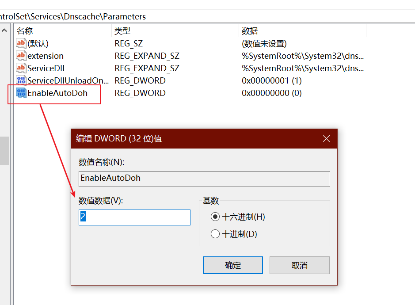Select the 十六进制(H) radio button
This screenshot has height=305, width=415.
[216, 216]
